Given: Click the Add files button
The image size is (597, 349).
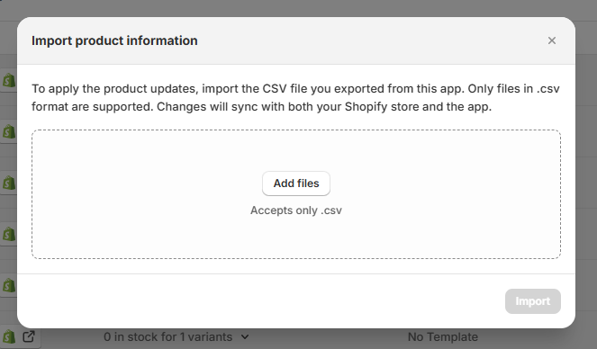Looking at the screenshot, I should pyautogui.click(x=296, y=183).
